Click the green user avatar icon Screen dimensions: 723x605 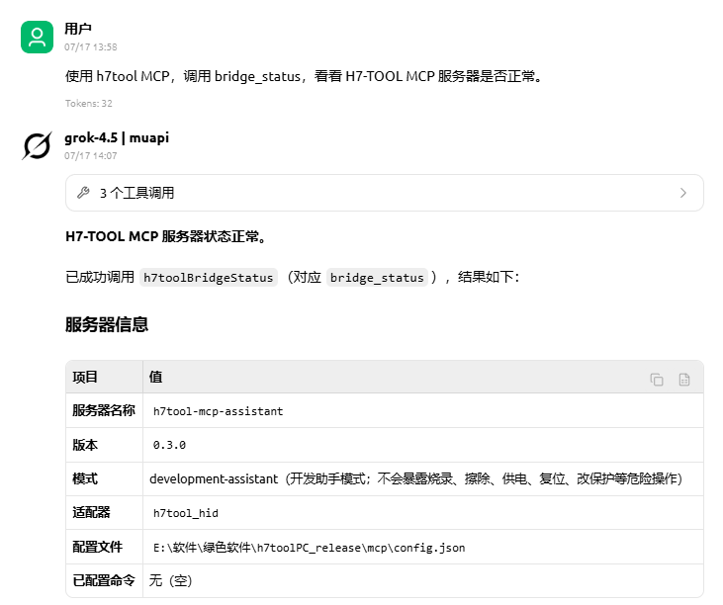pos(37,37)
